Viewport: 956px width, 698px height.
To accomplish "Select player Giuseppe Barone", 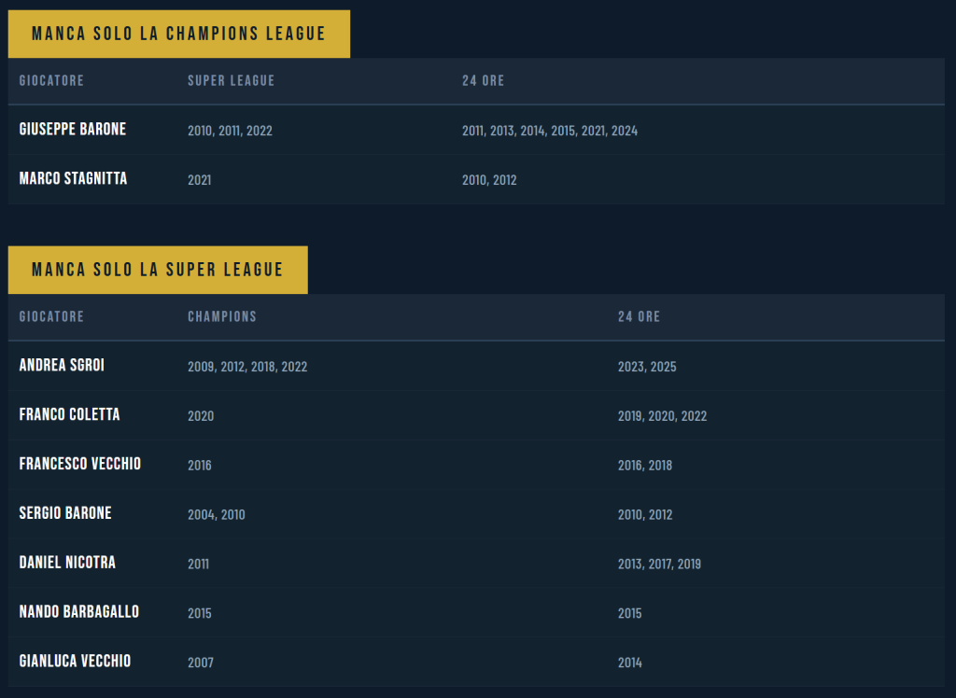I will click(x=72, y=130).
